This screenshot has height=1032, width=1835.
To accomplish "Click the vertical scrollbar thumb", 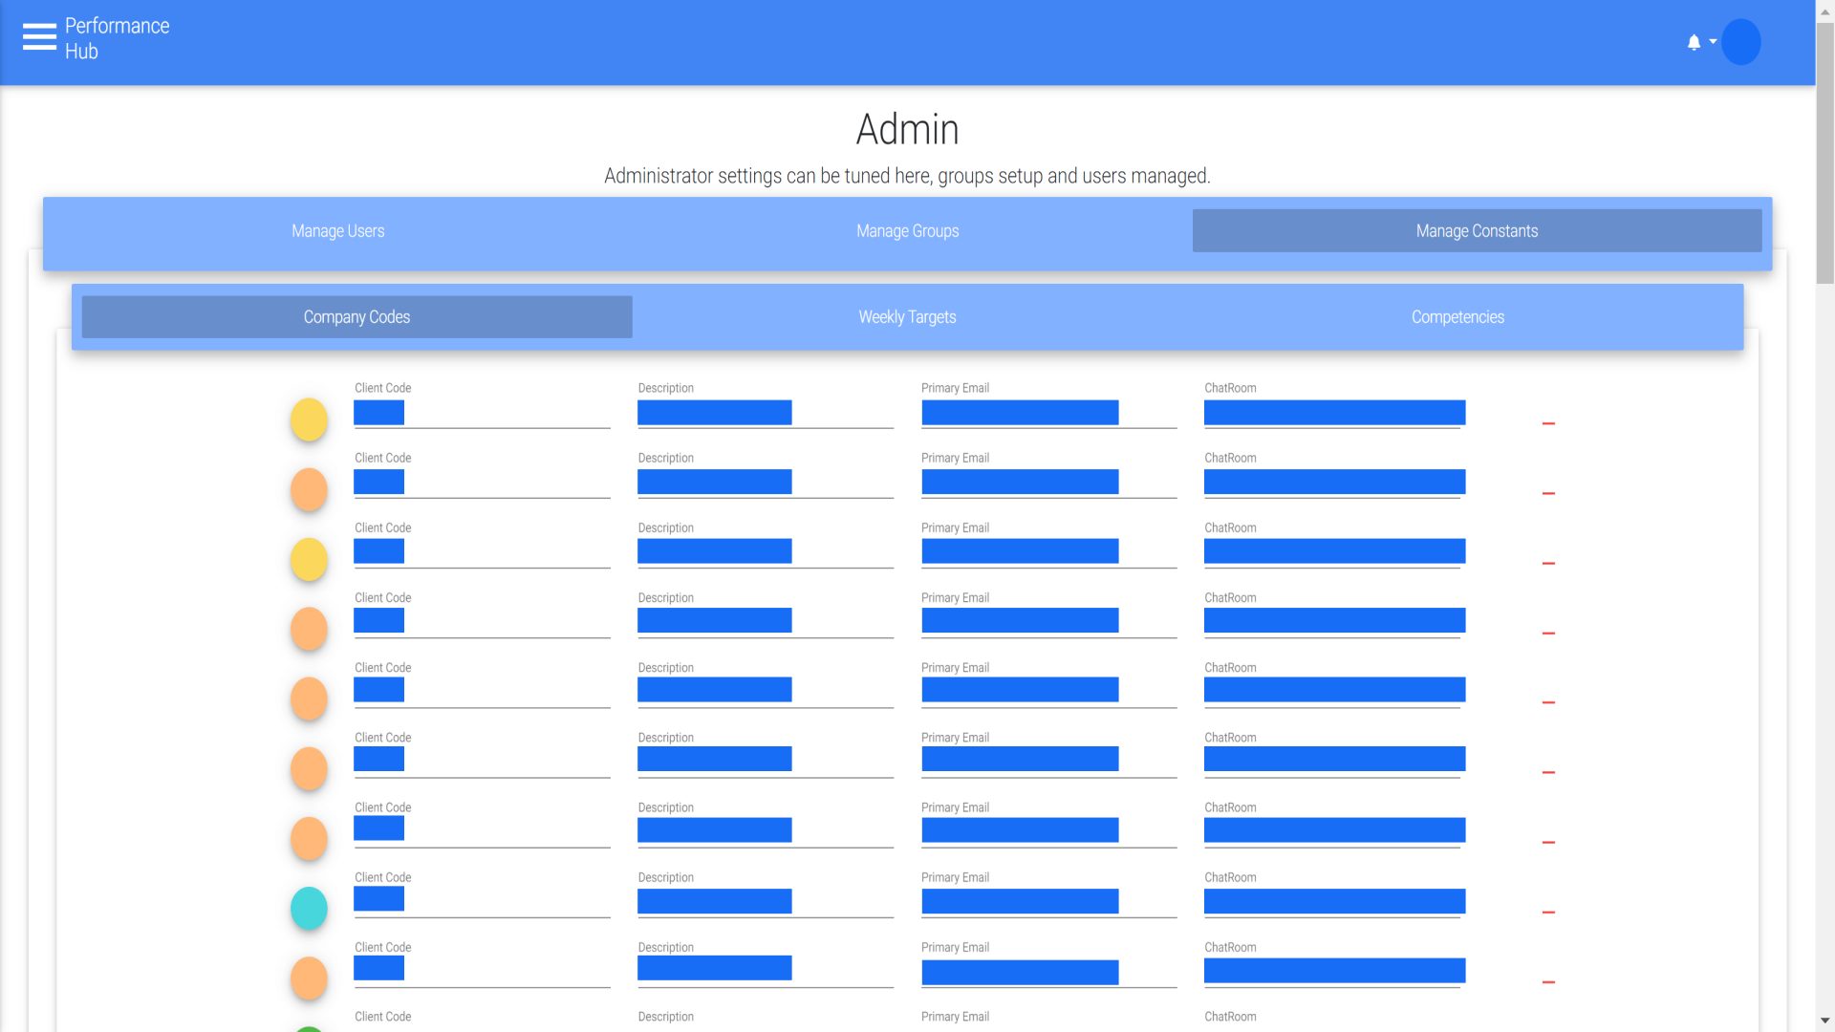I will pos(1824,153).
